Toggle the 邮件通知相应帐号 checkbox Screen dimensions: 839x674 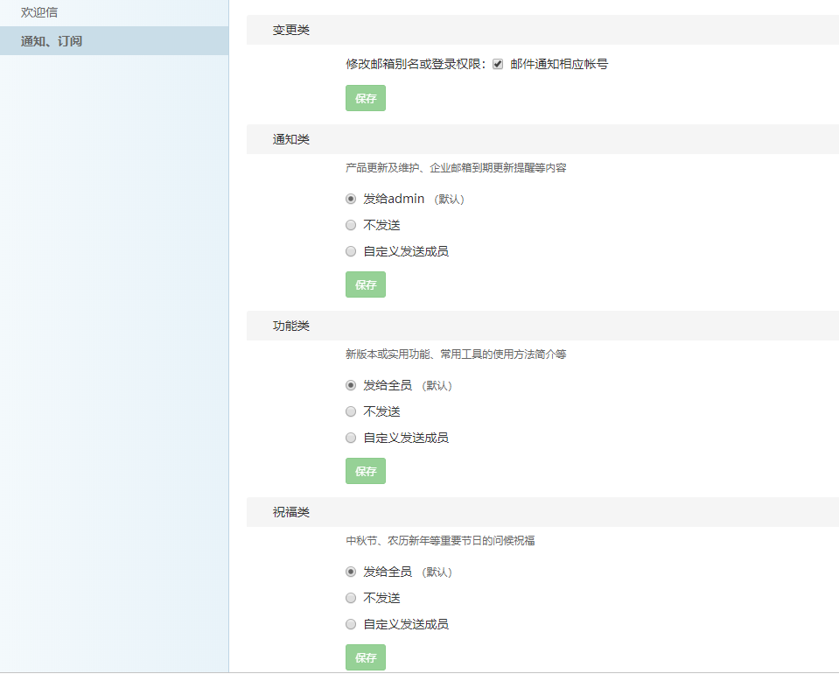point(498,65)
